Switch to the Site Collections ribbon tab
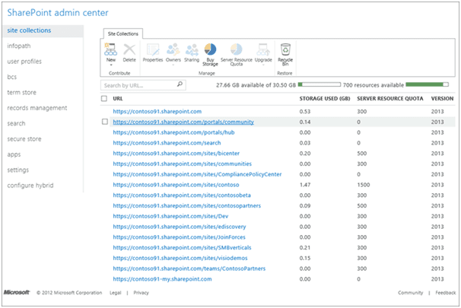This screenshot has height=308, width=461. pos(122,34)
